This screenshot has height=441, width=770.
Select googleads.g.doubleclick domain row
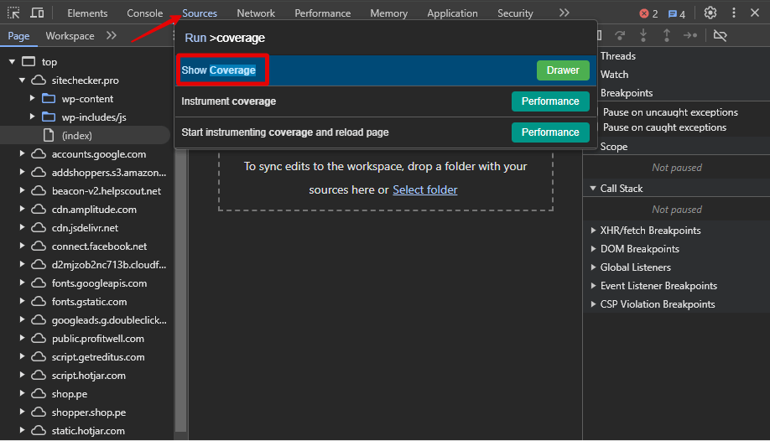point(86,320)
